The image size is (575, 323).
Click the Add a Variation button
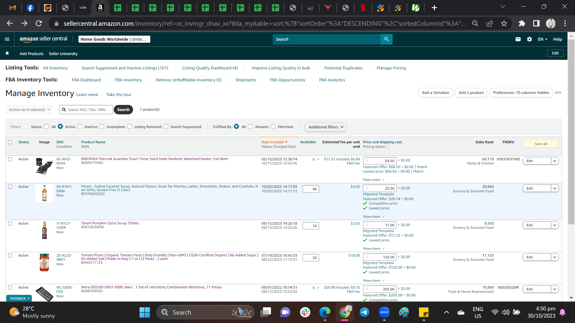tap(435, 93)
